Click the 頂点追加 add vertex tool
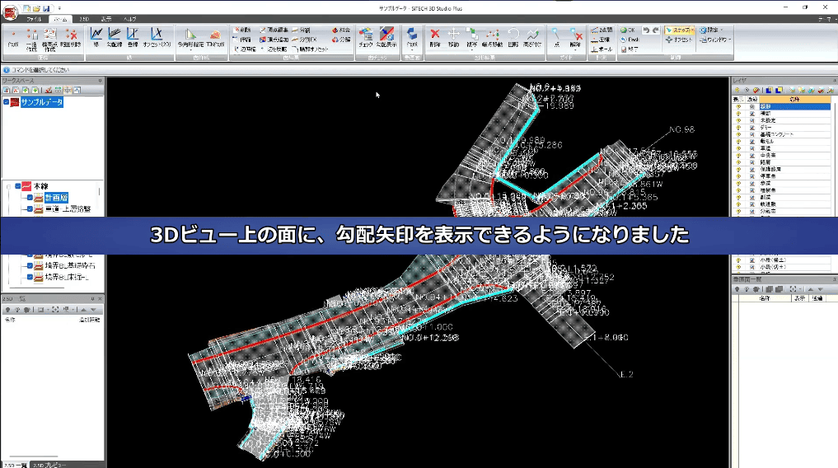 click(274, 40)
